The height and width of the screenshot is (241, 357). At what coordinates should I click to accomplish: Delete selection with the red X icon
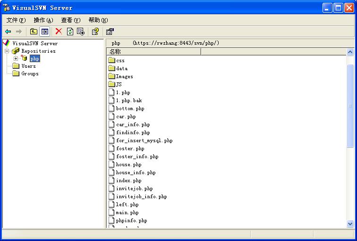pos(59,32)
